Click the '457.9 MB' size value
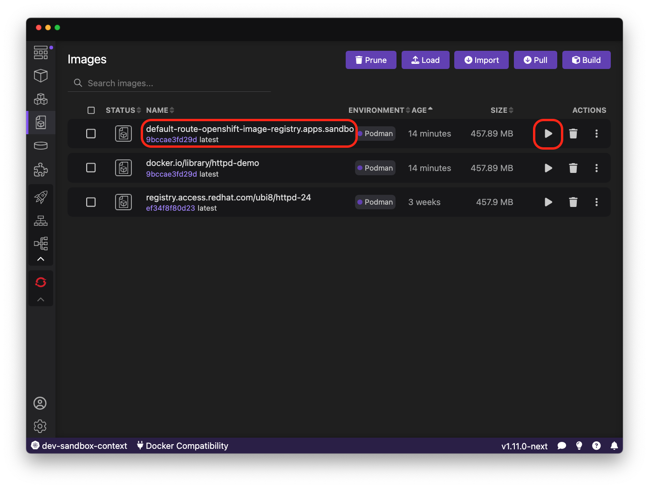The width and height of the screenshot is (649, 488). click(x=494, y=202)
